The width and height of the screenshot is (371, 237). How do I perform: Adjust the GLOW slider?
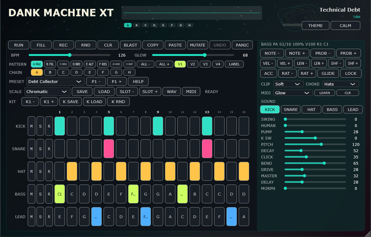coord(193,55)
